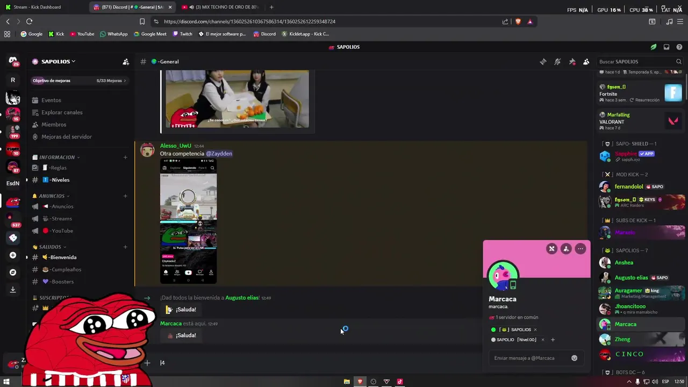The width and height of the screenshot is (688, 387).
Task: Open Mejoras del servidor
Action: 80,137
